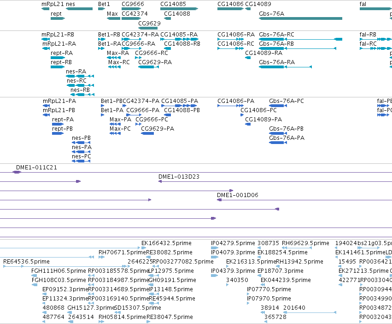
Task: Select the 487764 feature label
Action: [53, 317]
